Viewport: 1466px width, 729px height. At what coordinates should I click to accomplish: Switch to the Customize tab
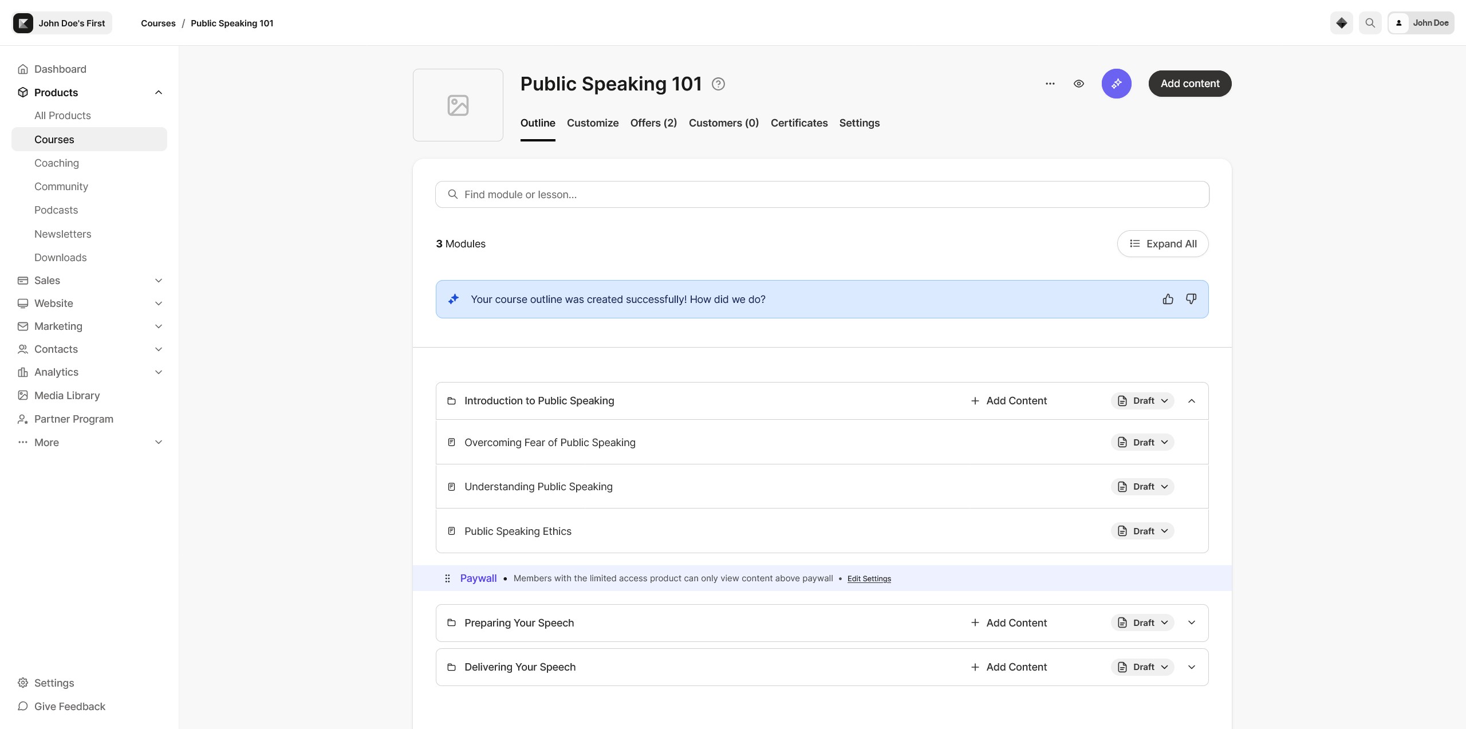(593, 123)
